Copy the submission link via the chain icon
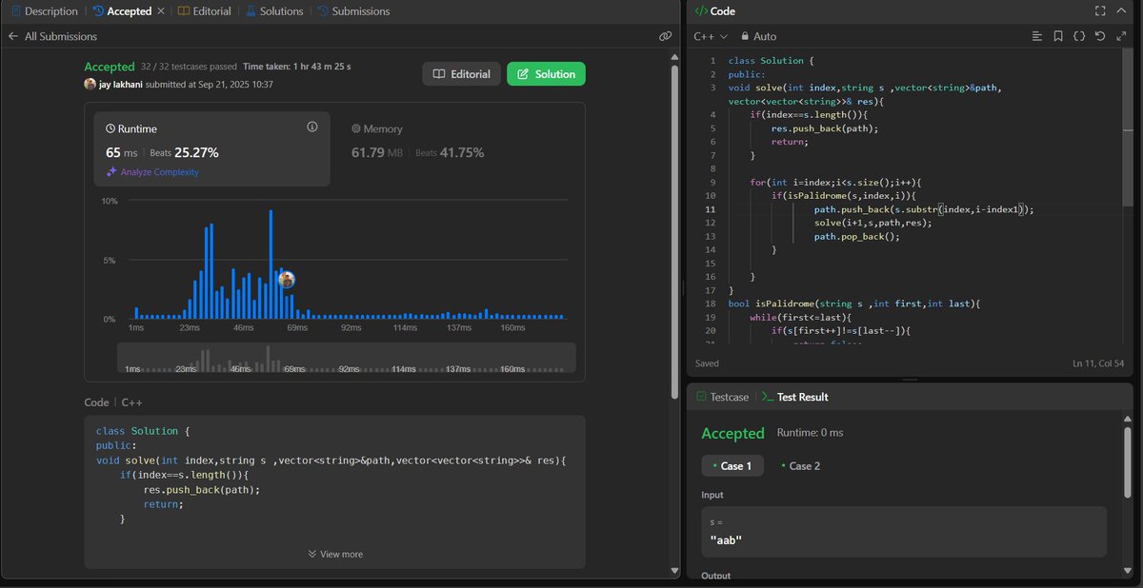This screenshot has width=1143, height=588. (x=665, y=36)
